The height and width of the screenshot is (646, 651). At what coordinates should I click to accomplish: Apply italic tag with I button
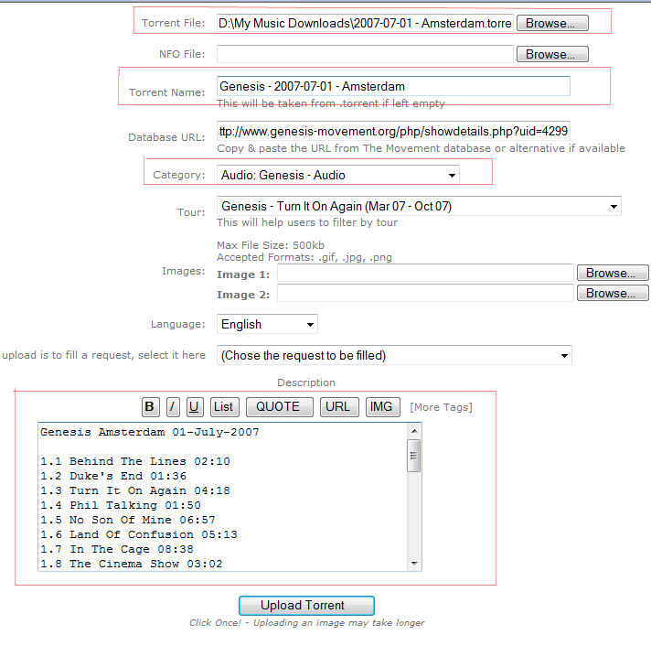tap(173, 406)
